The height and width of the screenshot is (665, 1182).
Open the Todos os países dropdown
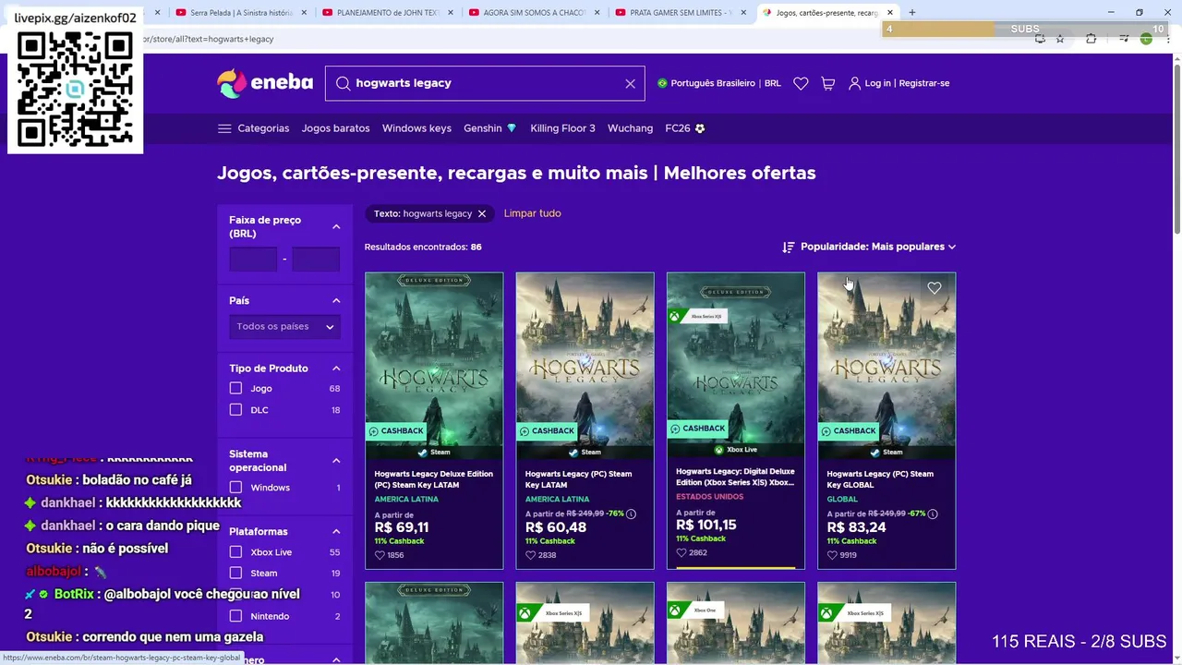click(x=284, y=326)
